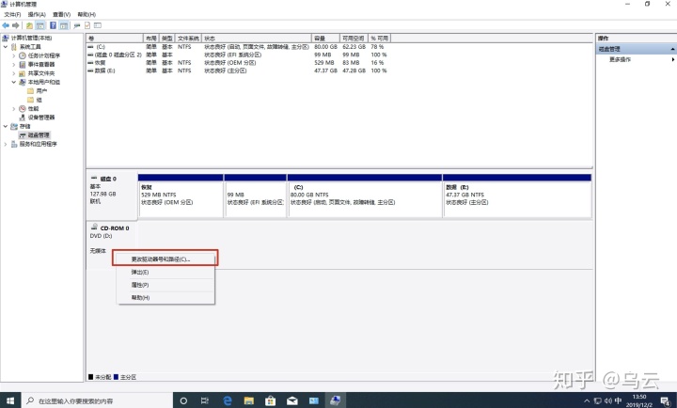
Task: Sort by the 可用空间 column header
Action: 354,39
